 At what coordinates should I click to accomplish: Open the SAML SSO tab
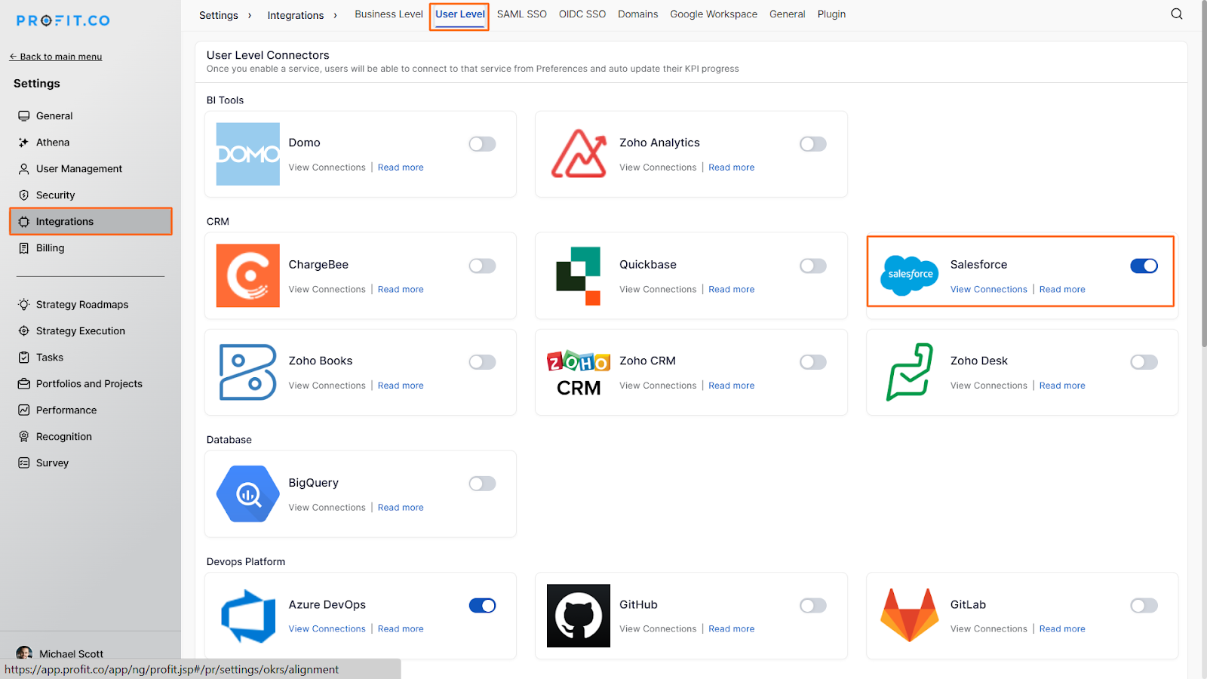click(x=522, y=14)
